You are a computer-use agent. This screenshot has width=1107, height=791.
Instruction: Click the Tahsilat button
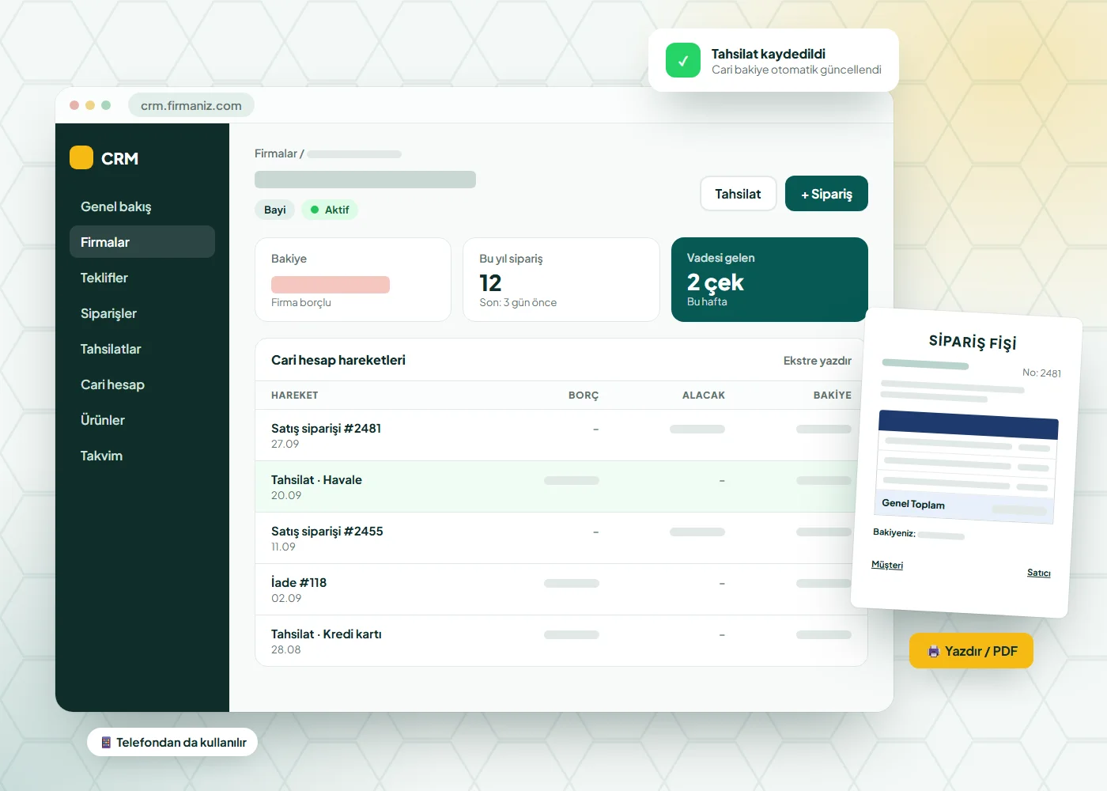[738, 194]
